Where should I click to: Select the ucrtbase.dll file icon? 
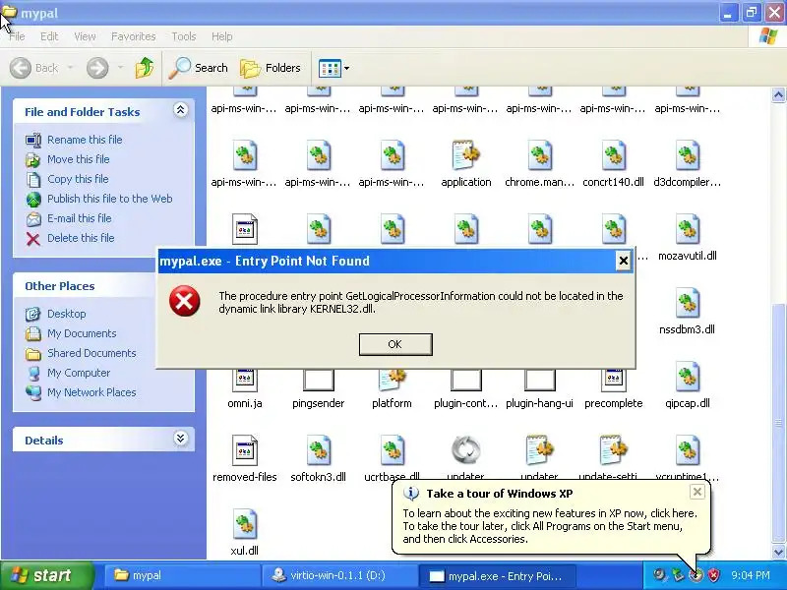tap(393, 450)
